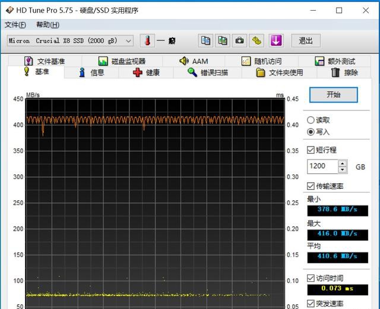Click the 1200 GB short stroke input field
Viewport: 380px width, 309px height.
[x=322, y=167]
